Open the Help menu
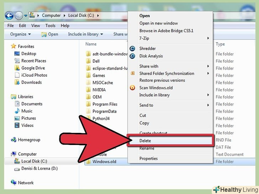The width and height of the screenshot is (259, 194). coord(65,26)
